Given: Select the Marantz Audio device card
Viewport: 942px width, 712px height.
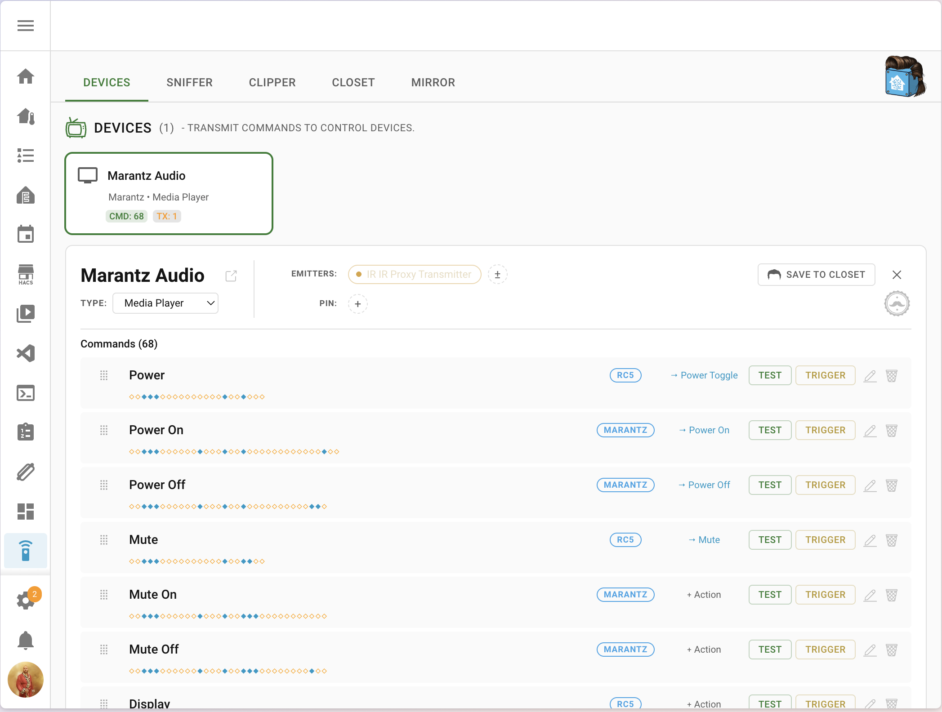Looking at the screenshot, I should click(x=169, y=194).
